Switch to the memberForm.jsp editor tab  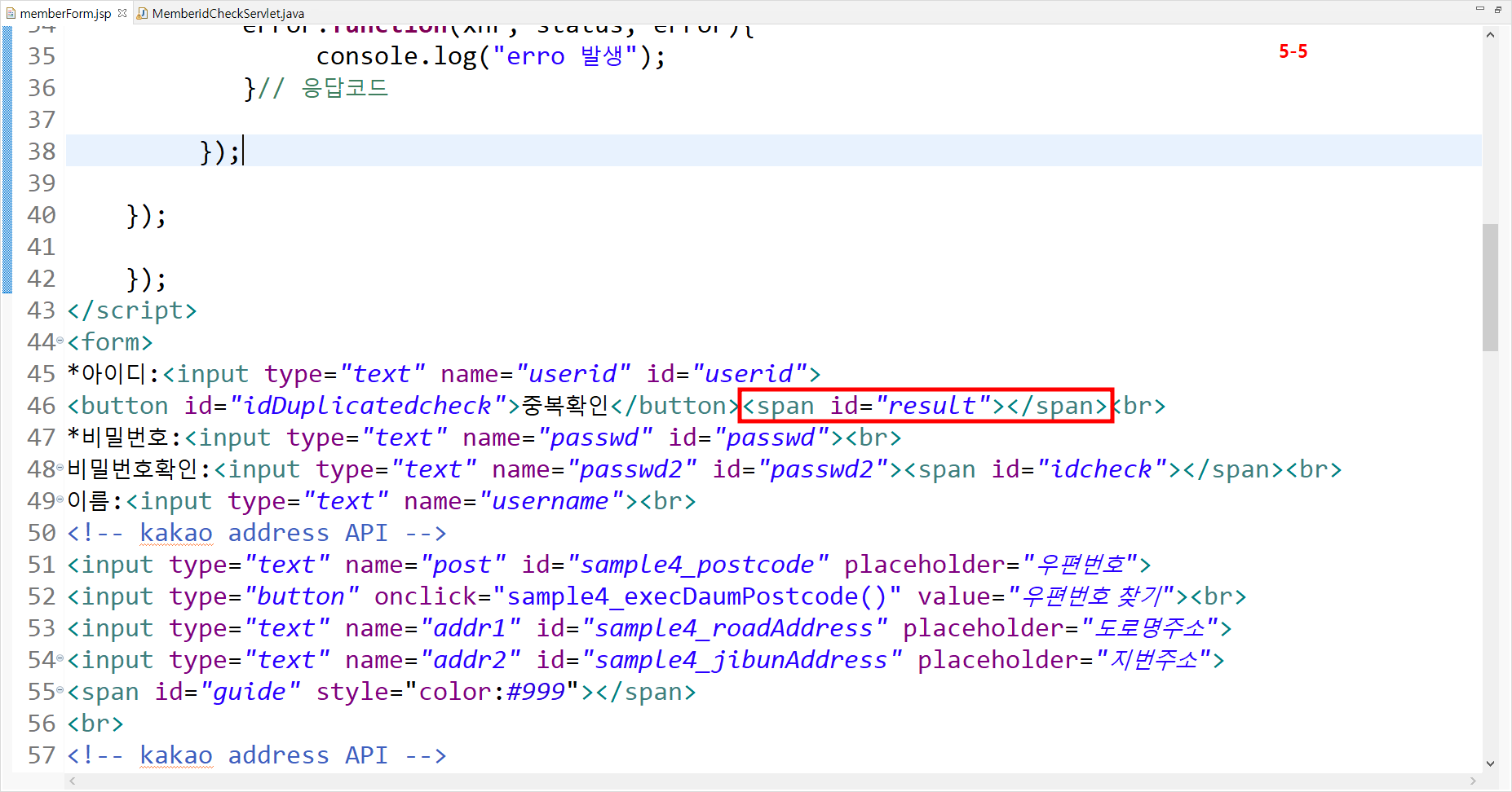coord(65,13)
